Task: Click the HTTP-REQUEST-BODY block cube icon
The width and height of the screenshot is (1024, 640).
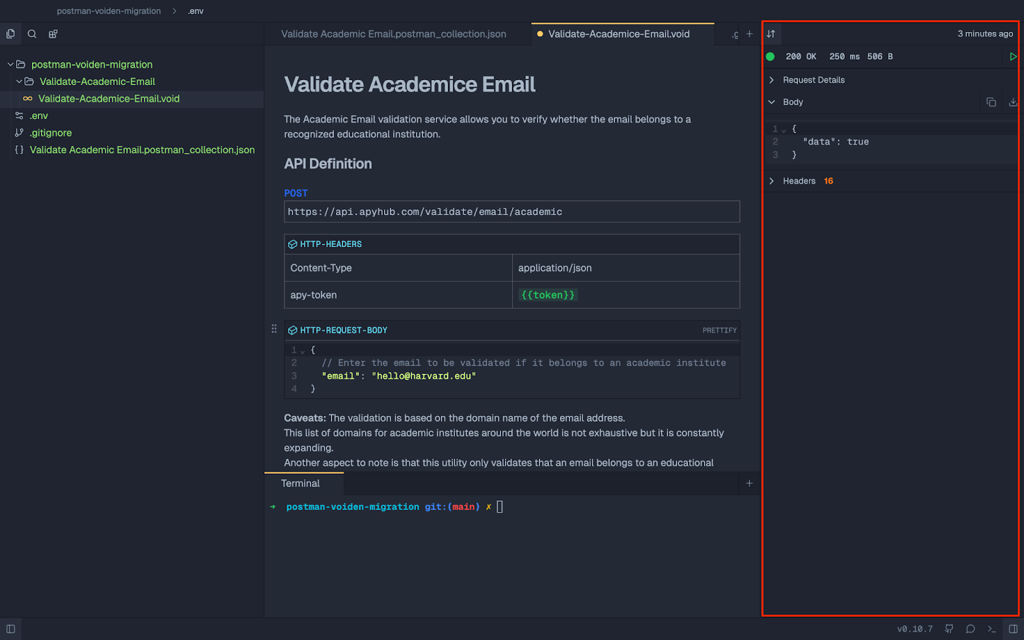Action: (x=292, y=330)
